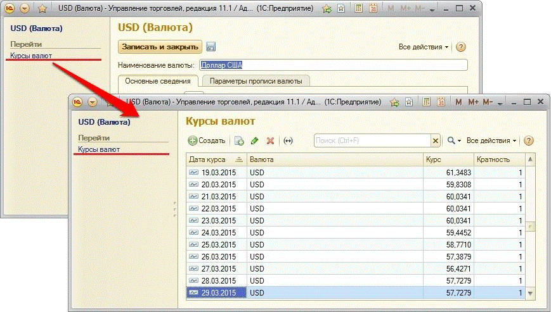
Task: Click the Валюта column header
Action: tap(335, 159)
